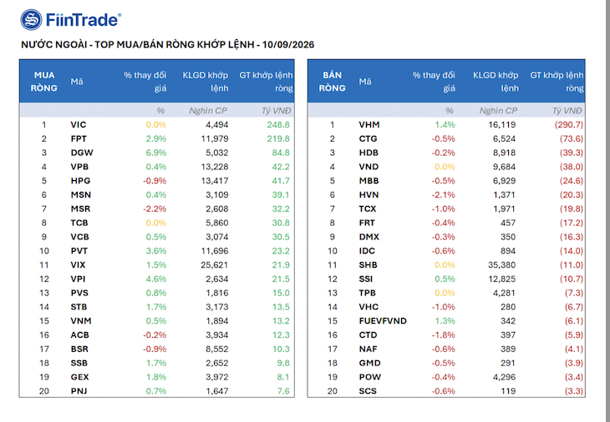Image resolution: width=610 pixels, height=422 pixels.
Task: Click the VND ticker cell
Action: [369, 167]
